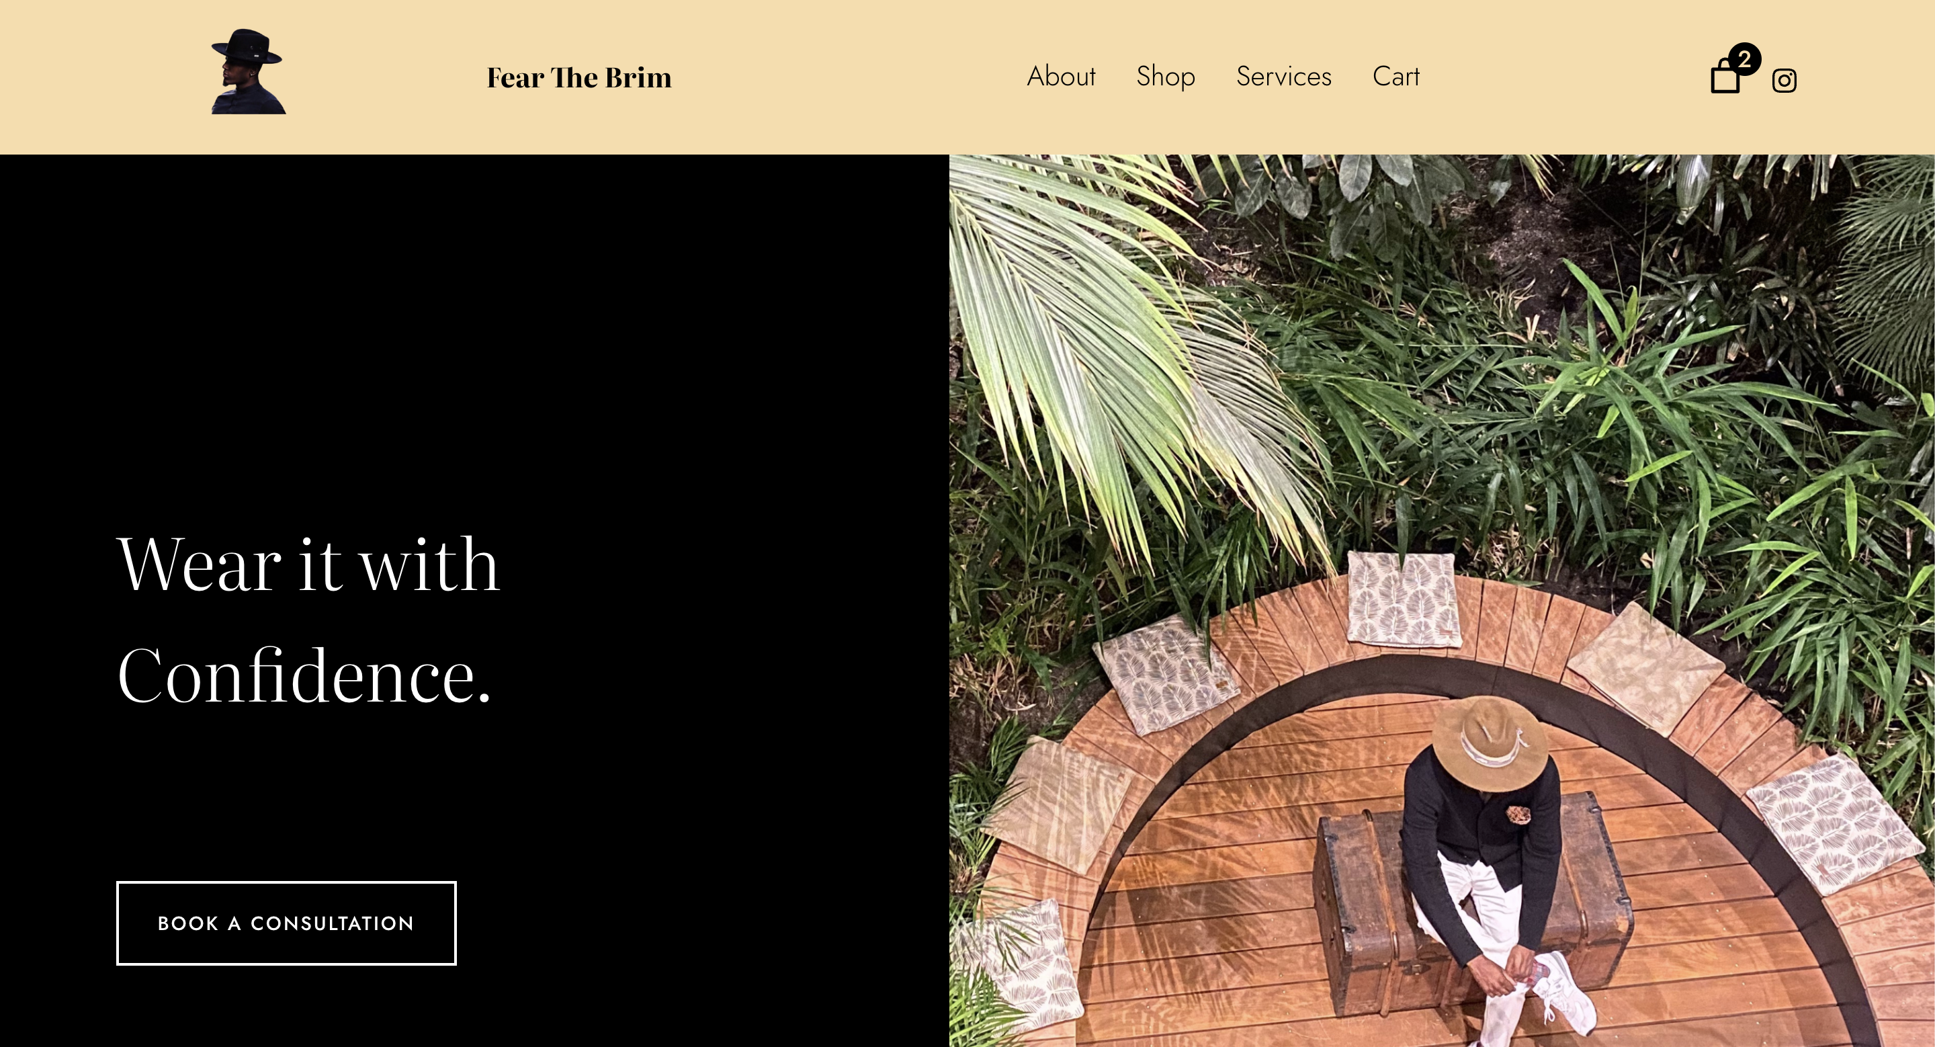Open the Shop menu item

click(1165, 77)
